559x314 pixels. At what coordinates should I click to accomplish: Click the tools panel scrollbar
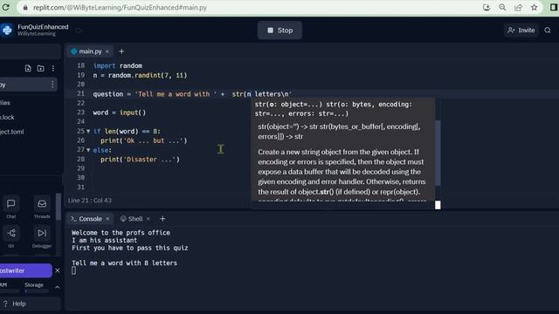pyautogui.click(x=59, y=208)
